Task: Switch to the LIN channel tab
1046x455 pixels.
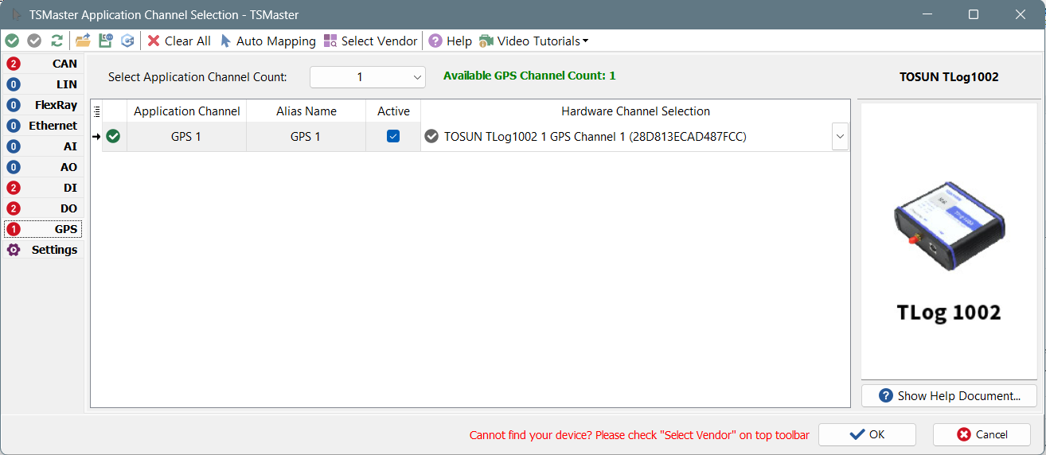Action: [x=42, y=84]
